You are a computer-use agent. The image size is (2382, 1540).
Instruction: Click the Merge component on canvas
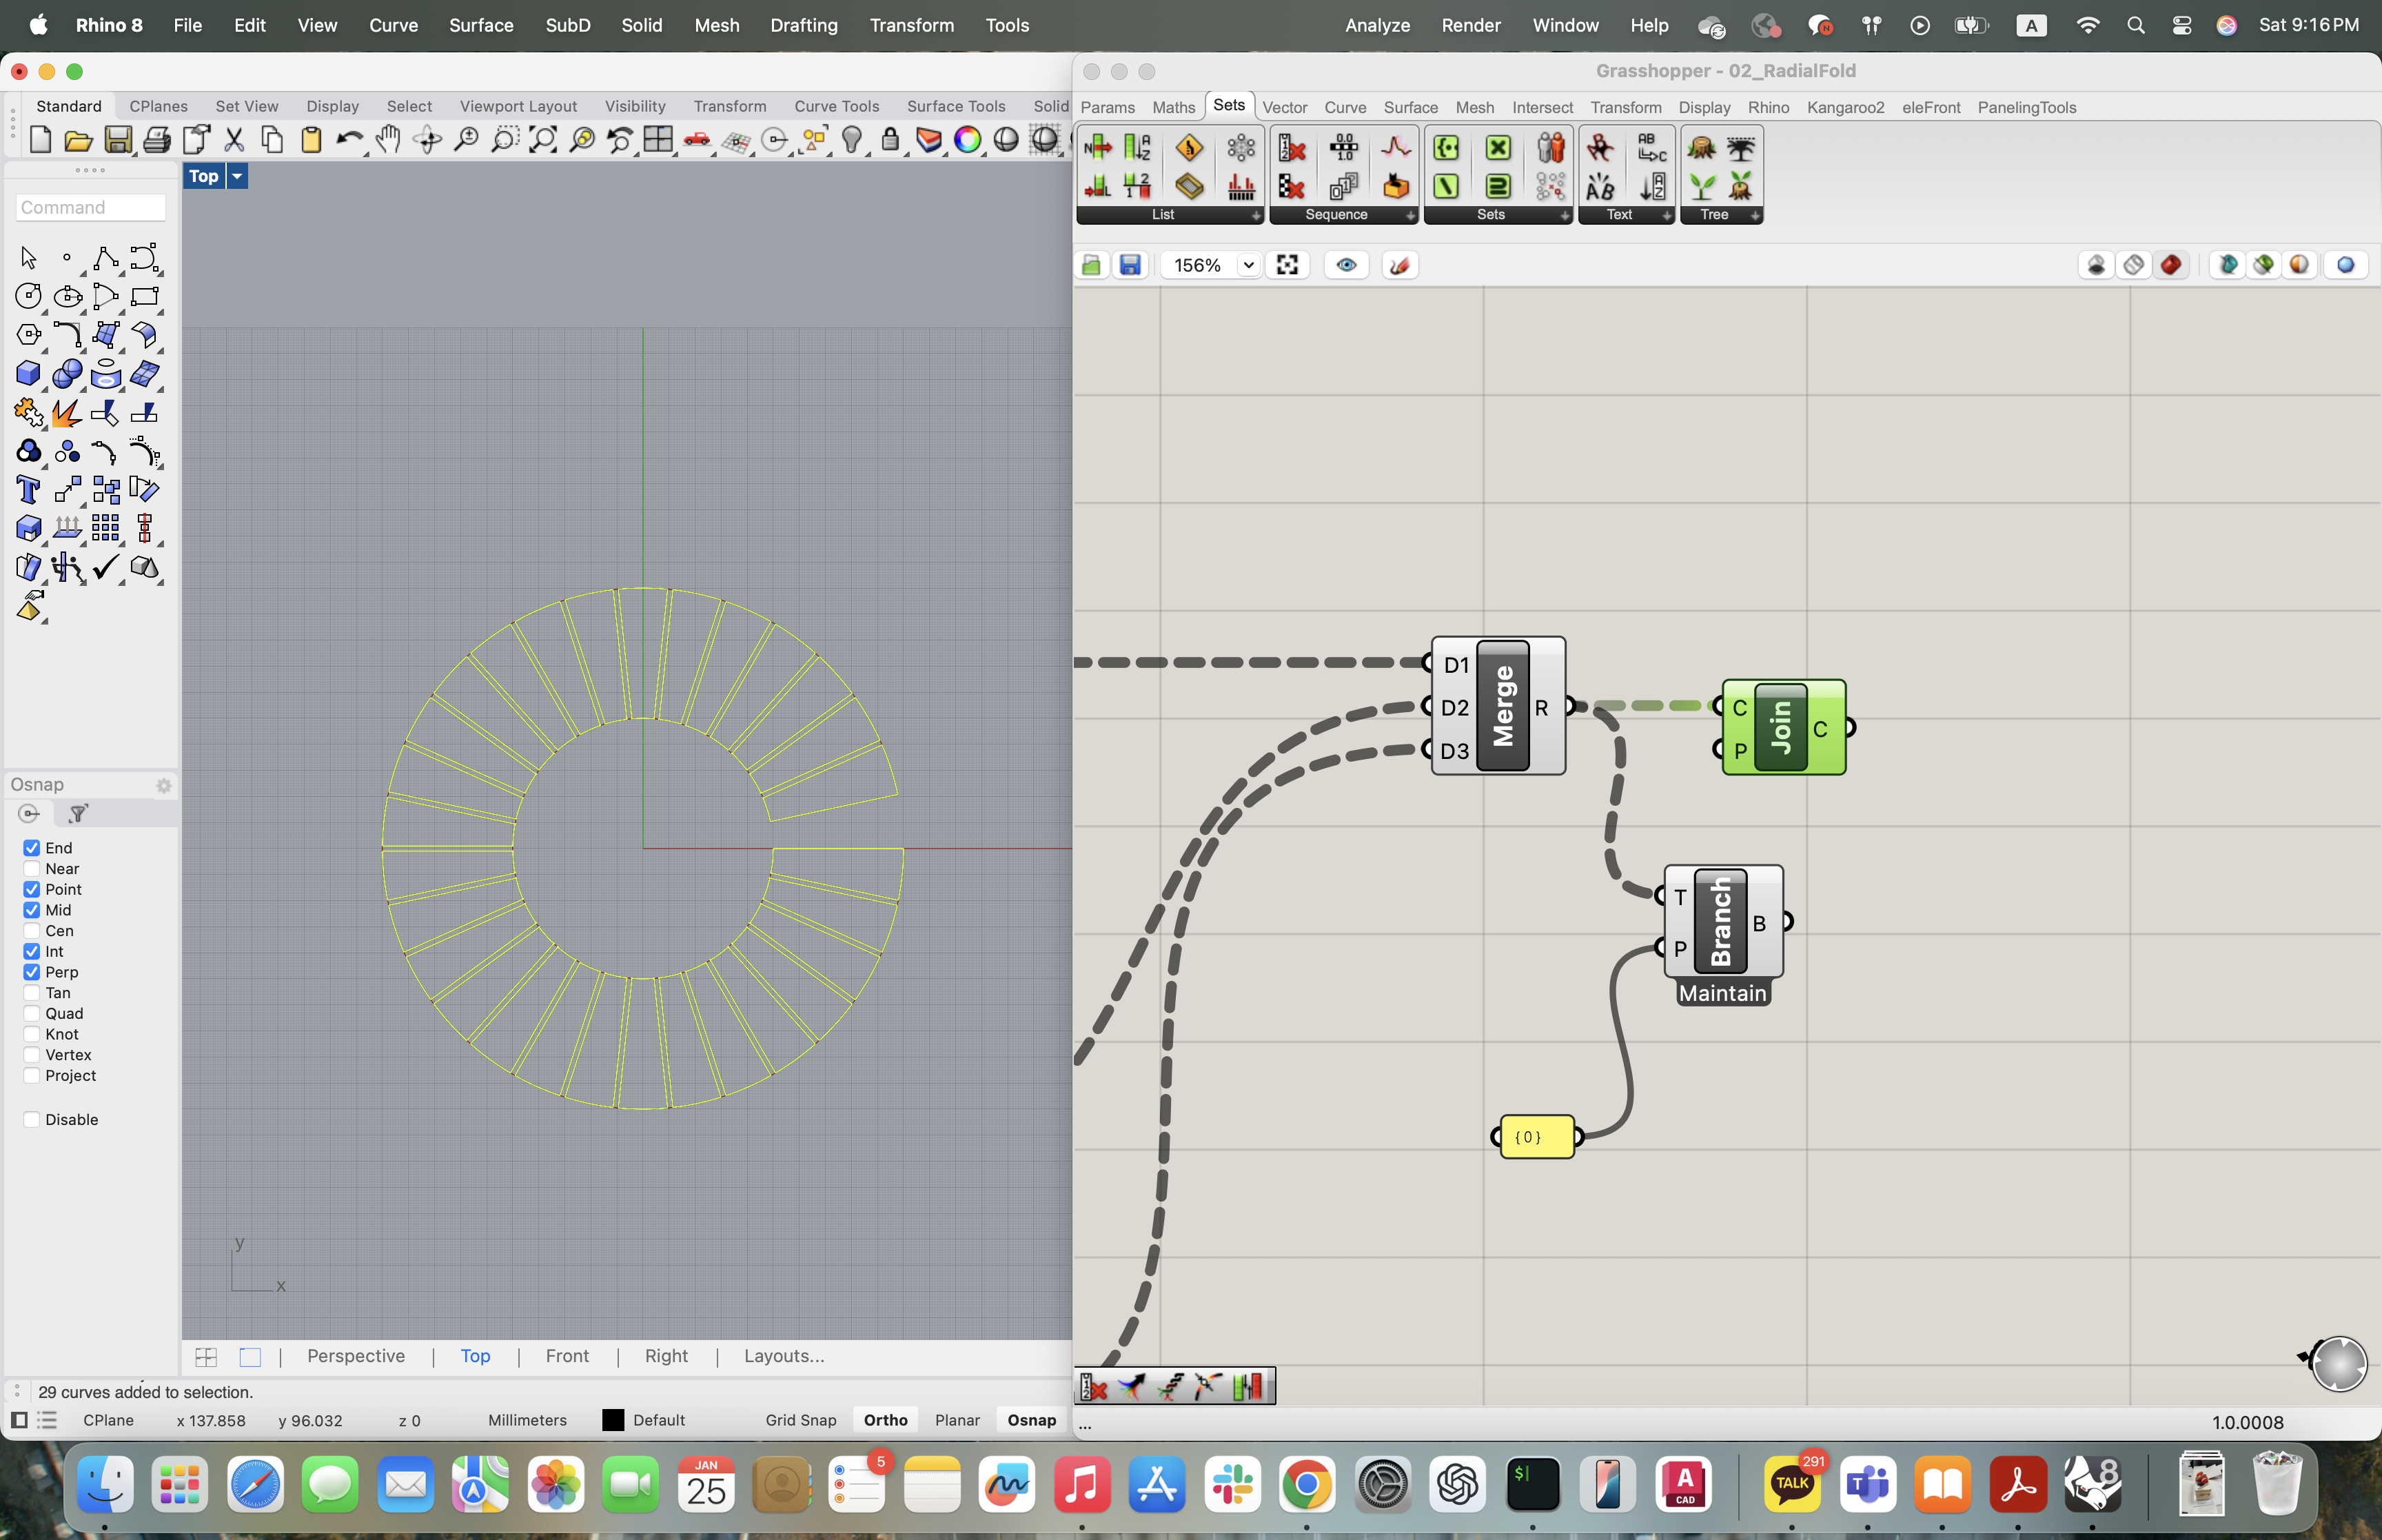1503,706
